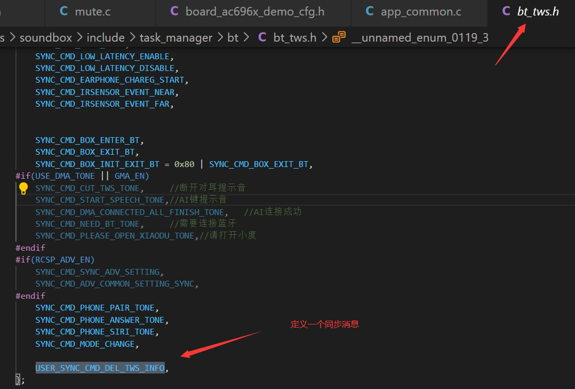Click the C icon on app_common.c tab
The height and width of the screenshot is (389, 575).
(370, 11)
